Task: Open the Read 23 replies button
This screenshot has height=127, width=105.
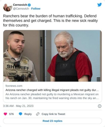Action: tap(52, 121)
